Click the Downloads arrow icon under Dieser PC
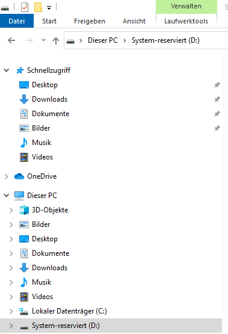 (x=24, y=268)
